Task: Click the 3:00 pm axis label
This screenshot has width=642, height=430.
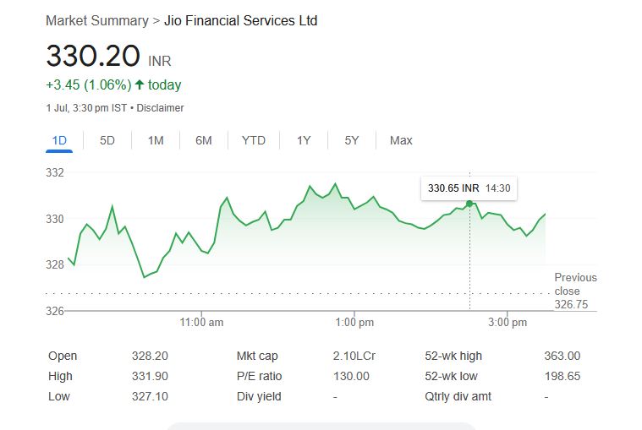Action: [508, 323]
